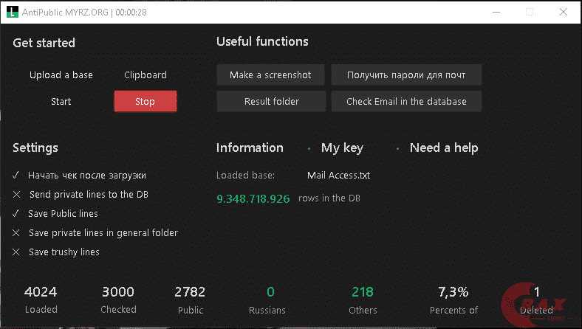This screenshot has height=329, width=582.
Task: Click Upload a base button
Action: 61,75
